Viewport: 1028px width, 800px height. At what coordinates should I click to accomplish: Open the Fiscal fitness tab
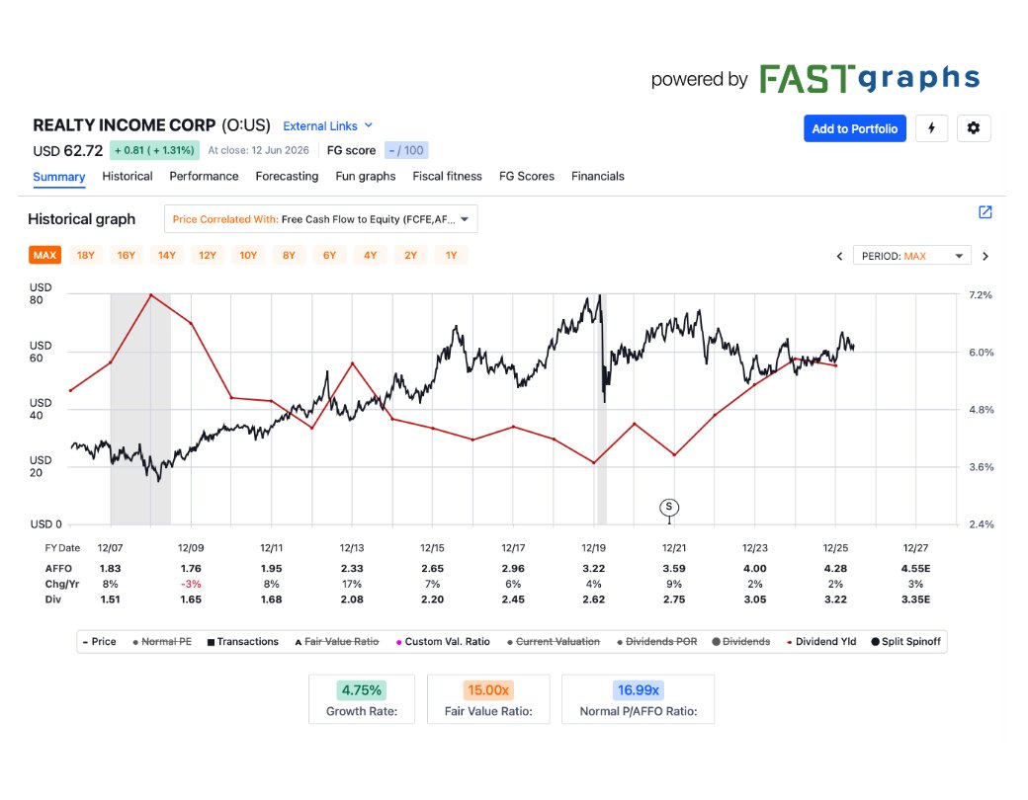(447, 176)
